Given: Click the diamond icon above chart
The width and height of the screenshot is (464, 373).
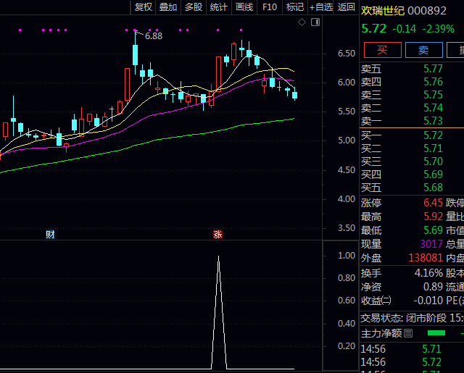Looking at the screenshot, I should [x=302, y=22].
